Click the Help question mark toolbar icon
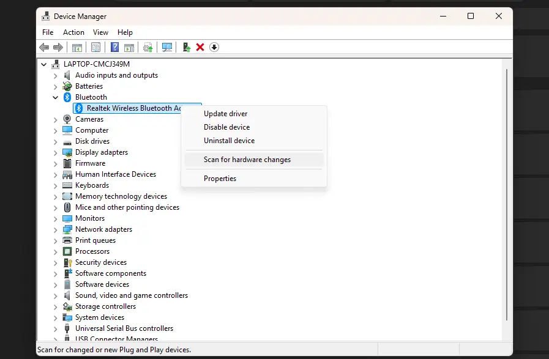This screenshot has width=549, height=359. 114,47
